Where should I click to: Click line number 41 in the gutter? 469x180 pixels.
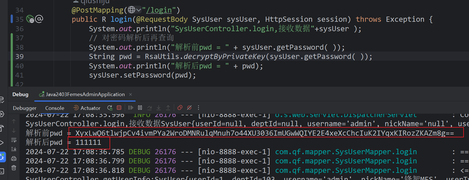(x=20, y=75)
